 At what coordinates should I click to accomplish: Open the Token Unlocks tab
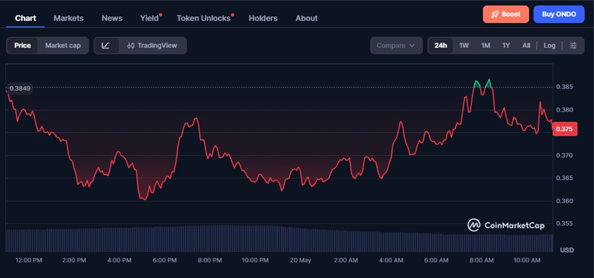click(x=204, y=18)
